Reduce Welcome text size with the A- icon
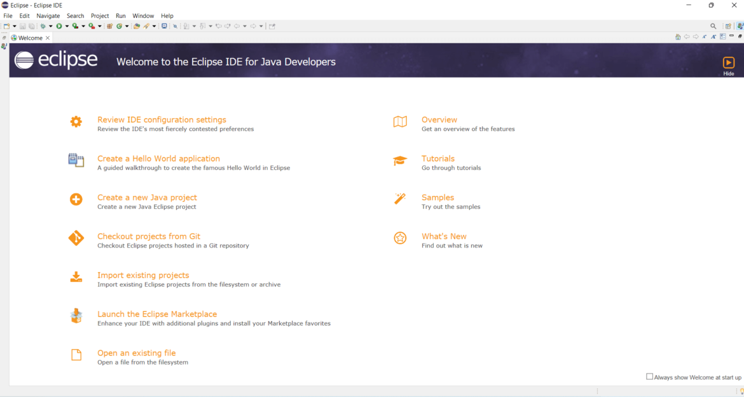 pos(705,36)
